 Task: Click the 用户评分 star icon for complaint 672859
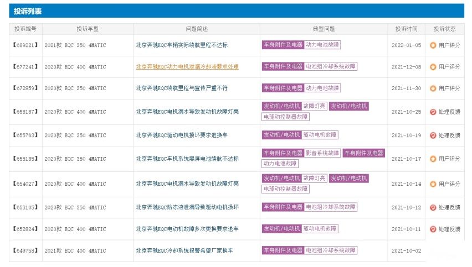[433, 88]
